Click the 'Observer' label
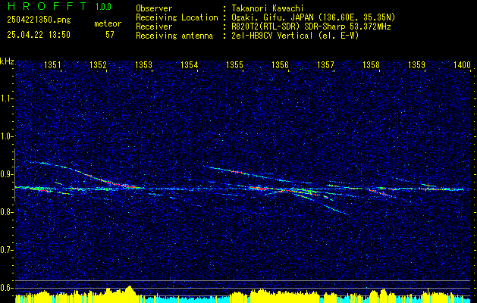477x303 pixels. coord(154,8)
